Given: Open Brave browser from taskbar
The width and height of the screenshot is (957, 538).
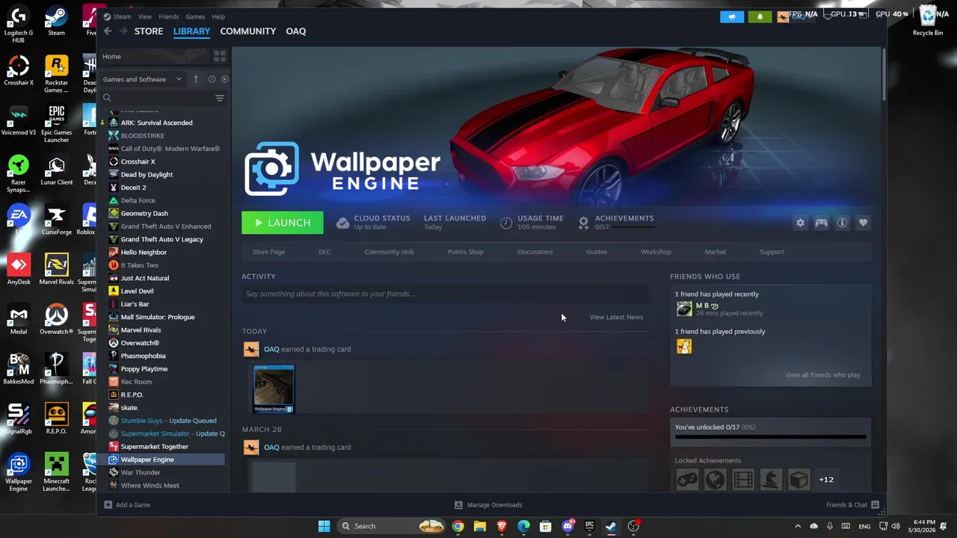Looking at the screenshot, I should [502, 526].
